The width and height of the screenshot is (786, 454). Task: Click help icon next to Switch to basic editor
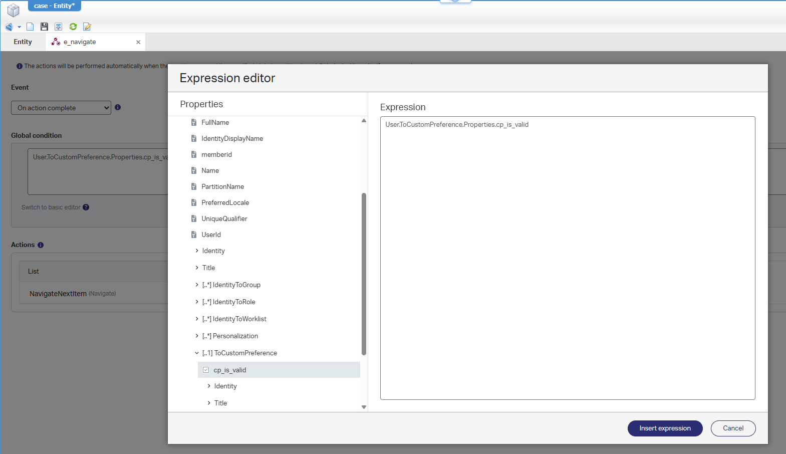(86, 207)
